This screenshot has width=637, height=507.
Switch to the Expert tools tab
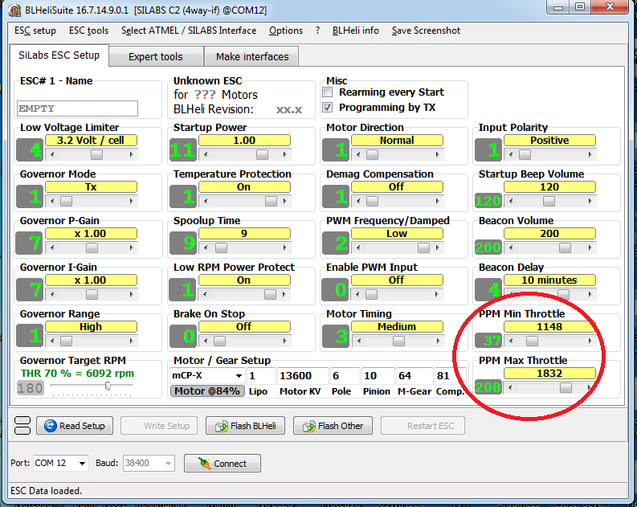[x=156, y=56]
